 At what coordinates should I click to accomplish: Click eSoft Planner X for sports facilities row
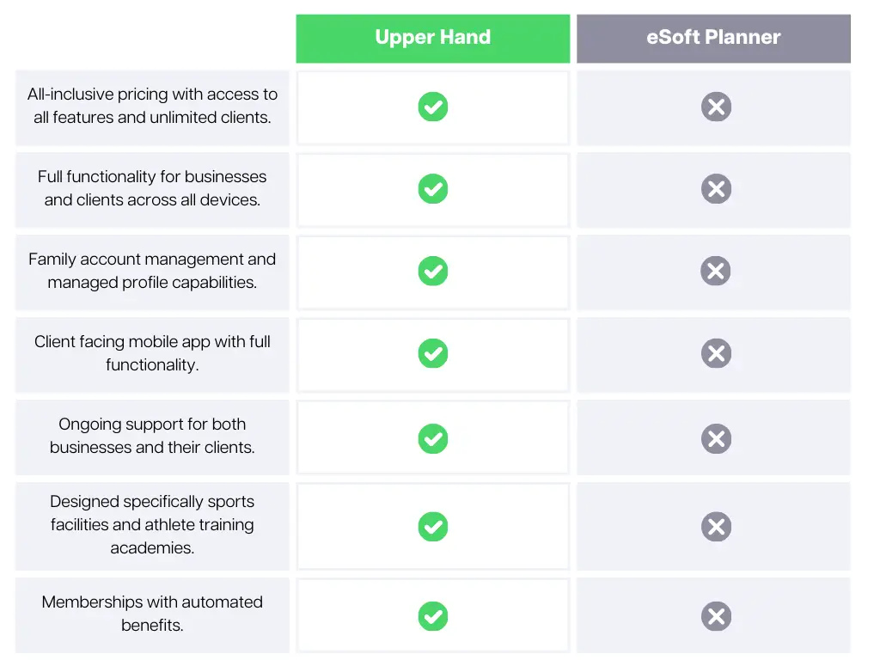[x=716, y=527]
